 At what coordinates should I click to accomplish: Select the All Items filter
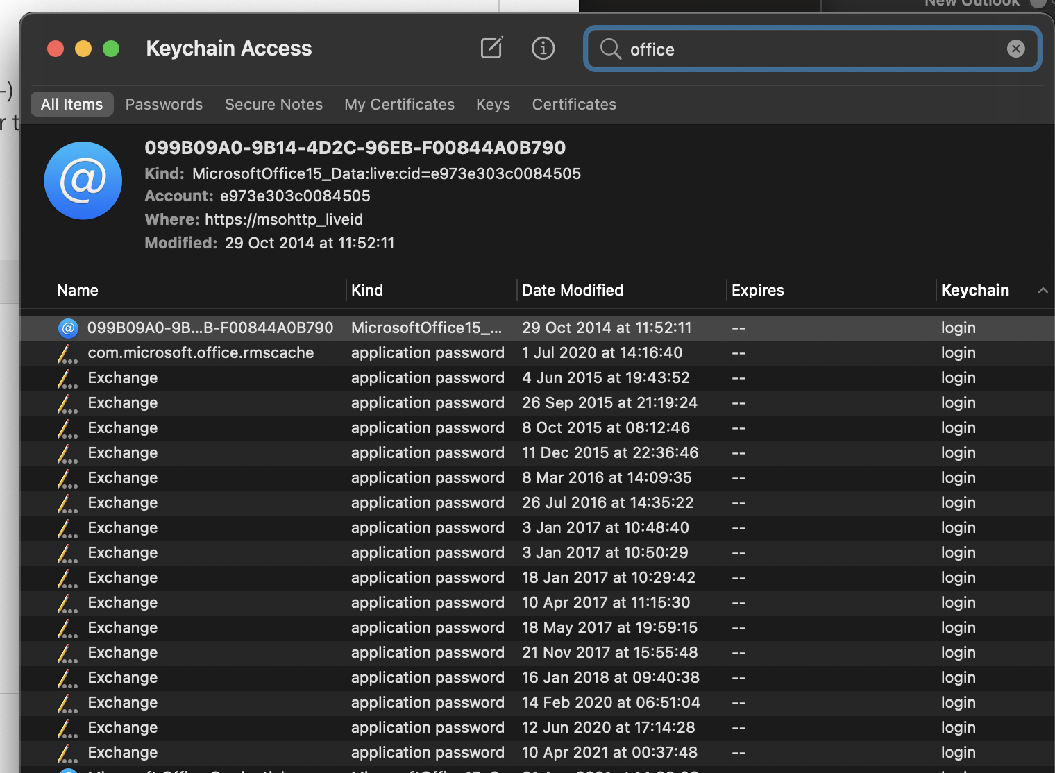(71, 104)
